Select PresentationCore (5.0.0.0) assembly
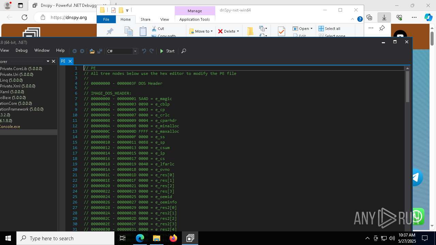Image resolution: width=436 pixels, height=245 pixels. click(x=16, y=103)
